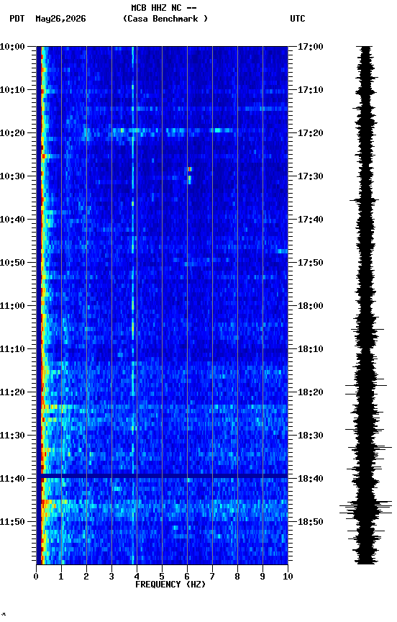397x622 pixels.
Task: Click the 10:10 PDT time label
Action: tap(12, 90)
